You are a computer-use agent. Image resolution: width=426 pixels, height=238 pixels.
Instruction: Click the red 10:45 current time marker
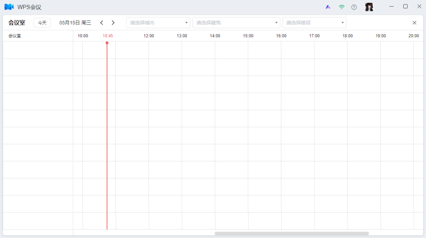coord(108,36)
